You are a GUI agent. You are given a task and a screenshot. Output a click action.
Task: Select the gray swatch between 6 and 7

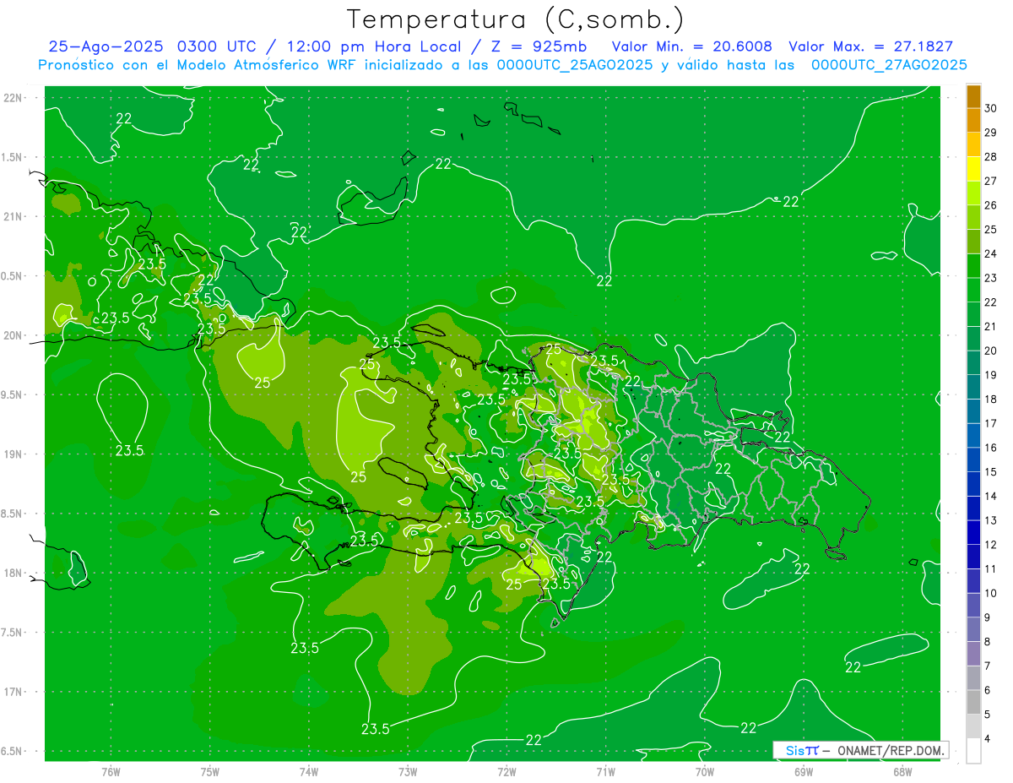[973, 678]
